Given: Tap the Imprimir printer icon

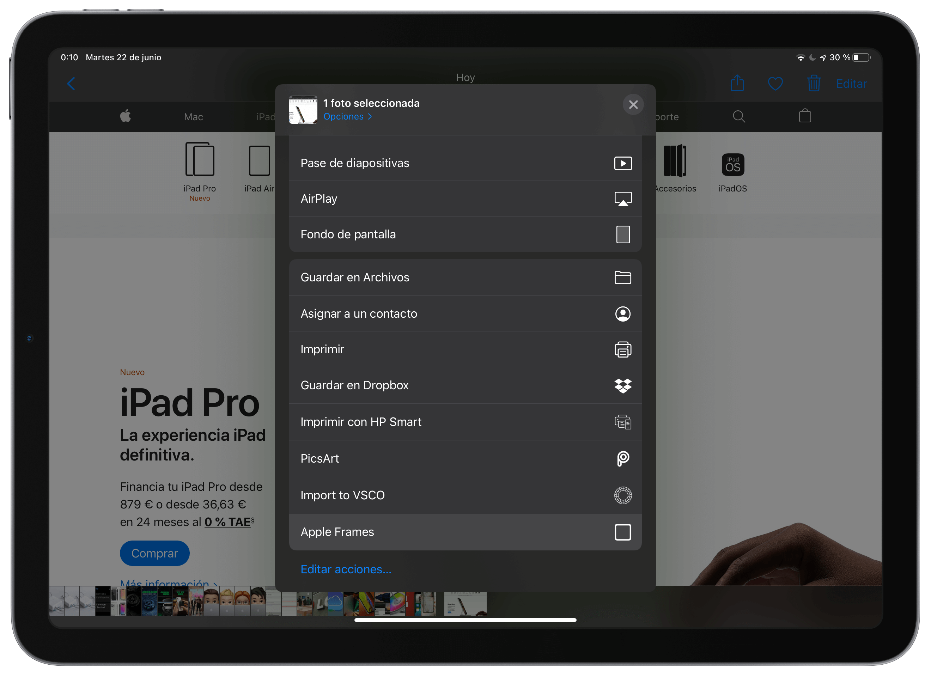Looking at the screenshot, I should point(622,349).
